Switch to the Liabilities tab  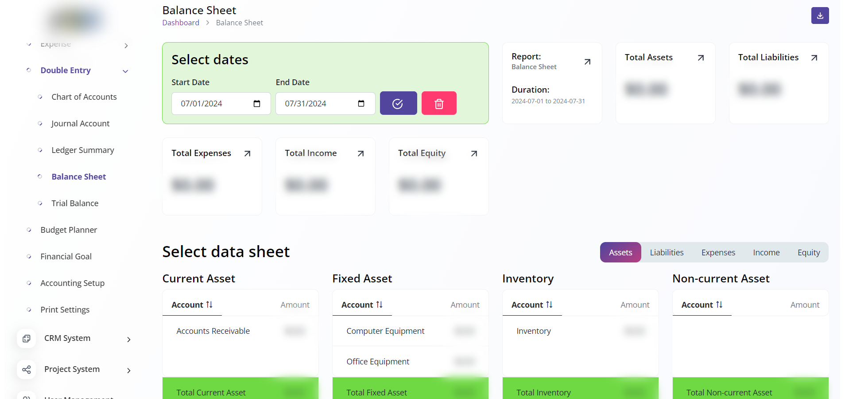tap(667, 252)
